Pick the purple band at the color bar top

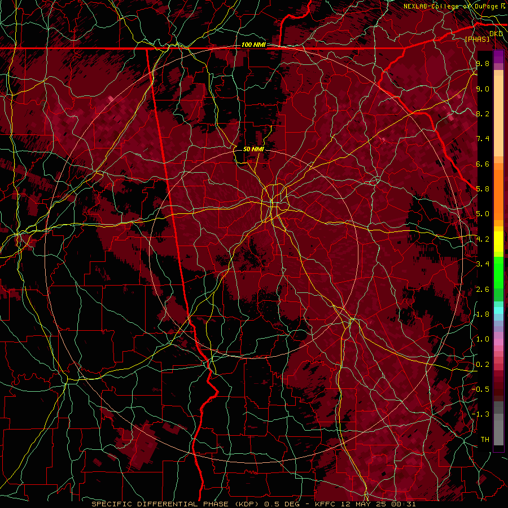point(498,56)
